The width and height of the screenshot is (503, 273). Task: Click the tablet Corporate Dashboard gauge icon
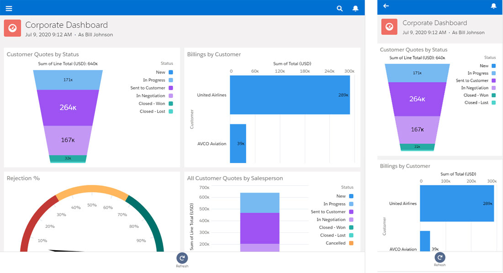13,28
